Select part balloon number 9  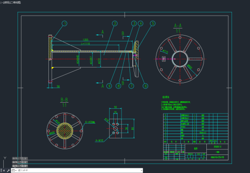click(x=109, y=86)
